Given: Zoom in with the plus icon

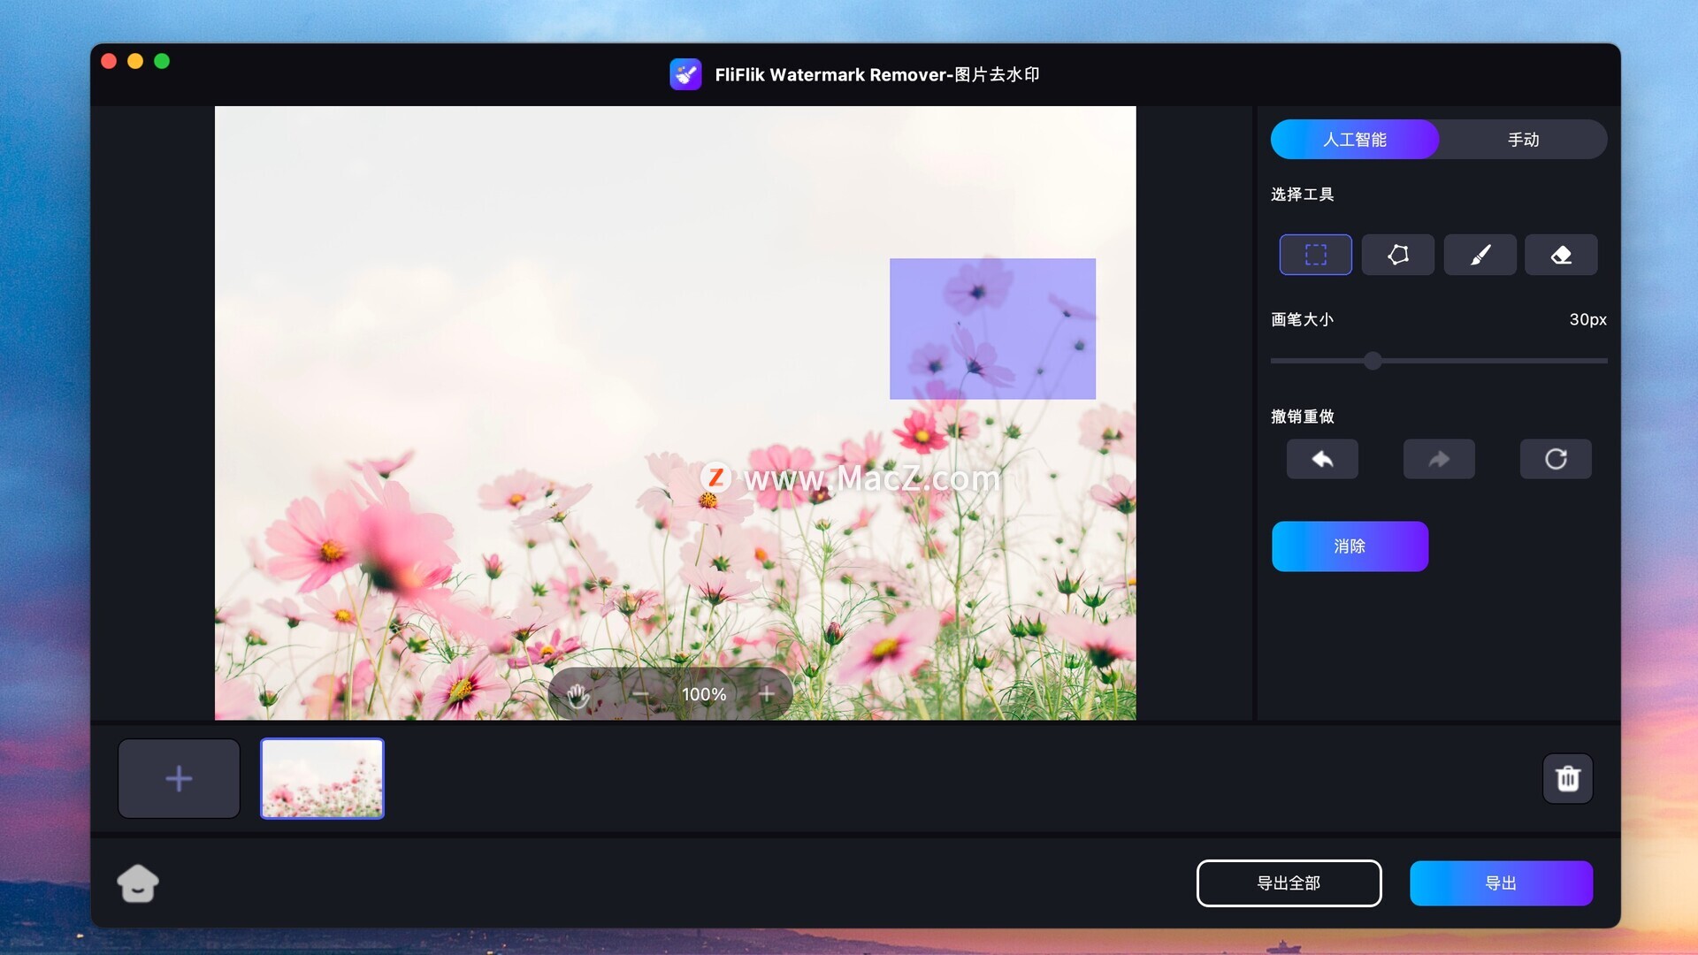Looking at the screenshot, I should pos(767,694).
